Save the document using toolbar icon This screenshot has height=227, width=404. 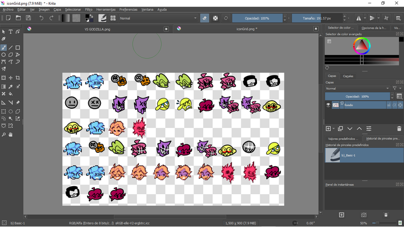[x=29, y=18]
